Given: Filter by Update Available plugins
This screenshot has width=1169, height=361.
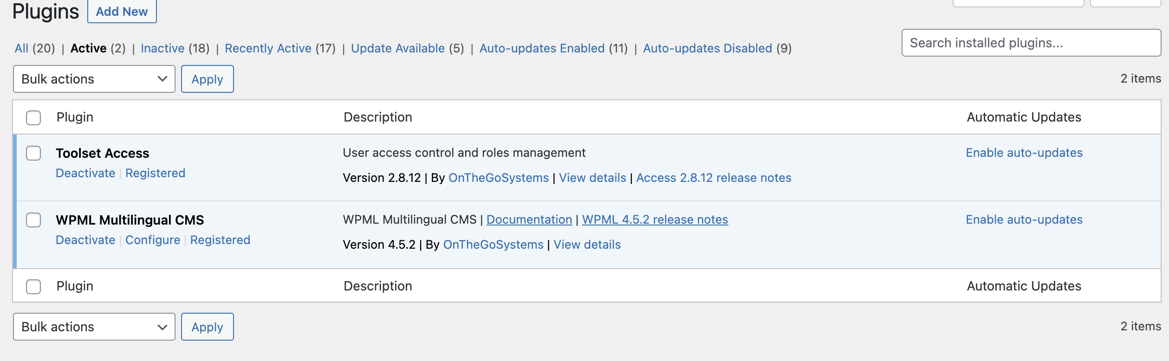Looking at the screenshot, I should coord(397,48).
